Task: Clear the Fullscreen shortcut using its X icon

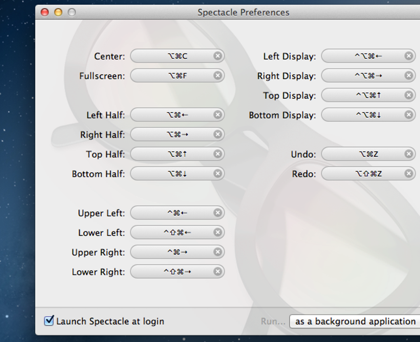Action: [x=218, y=76]
